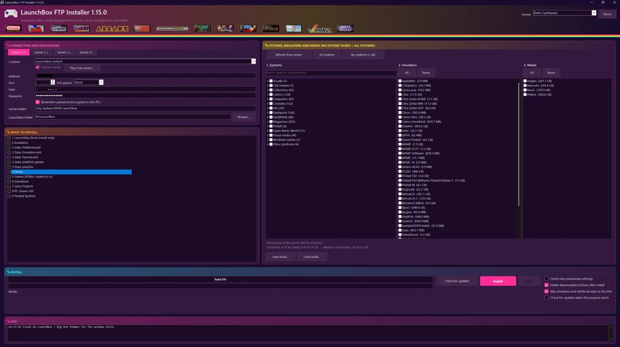Switch to the Server 3 tab
The height and width of the screenshot is (347, 620).
(x=64, y=52)
